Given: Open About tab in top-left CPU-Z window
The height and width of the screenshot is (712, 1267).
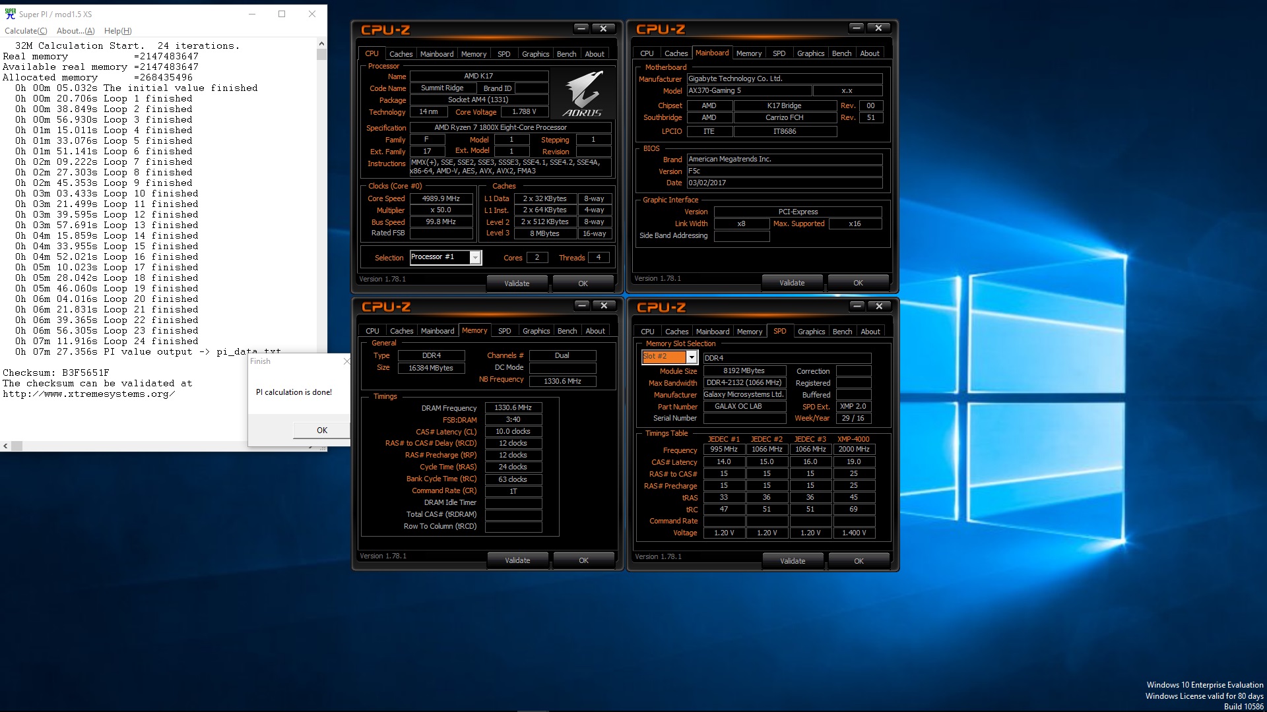Looking at the screenshot, I should point(595,54).
